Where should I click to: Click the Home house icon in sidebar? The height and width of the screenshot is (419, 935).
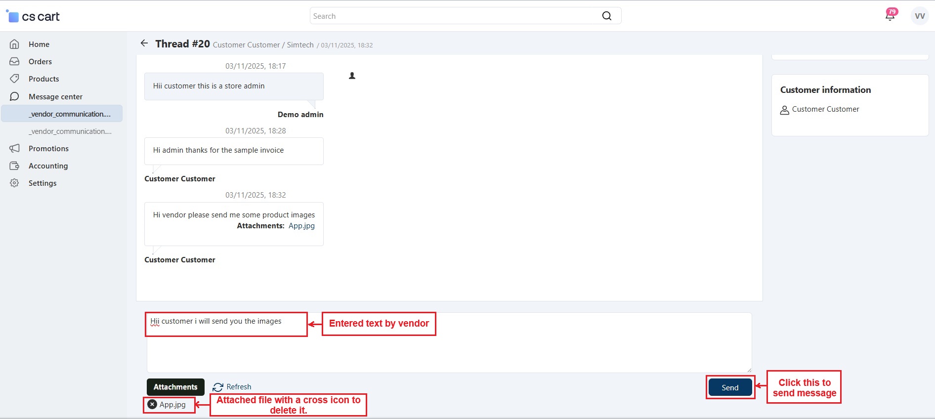(x=14, y=44)
